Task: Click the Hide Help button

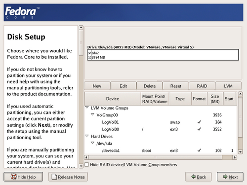Action: (23, 177)
